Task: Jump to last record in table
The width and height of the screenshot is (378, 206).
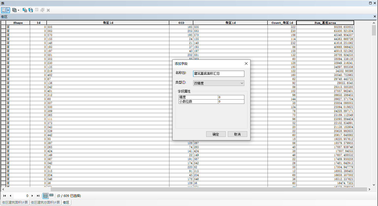Action: [38, 196]
